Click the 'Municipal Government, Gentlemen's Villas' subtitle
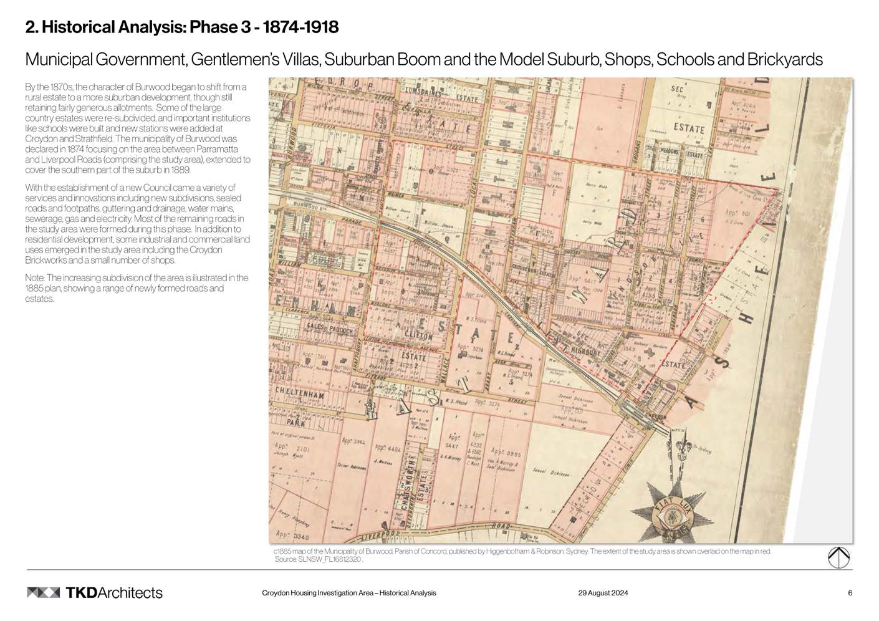Screen dimensions: 879x621 [x=423, y=59]
